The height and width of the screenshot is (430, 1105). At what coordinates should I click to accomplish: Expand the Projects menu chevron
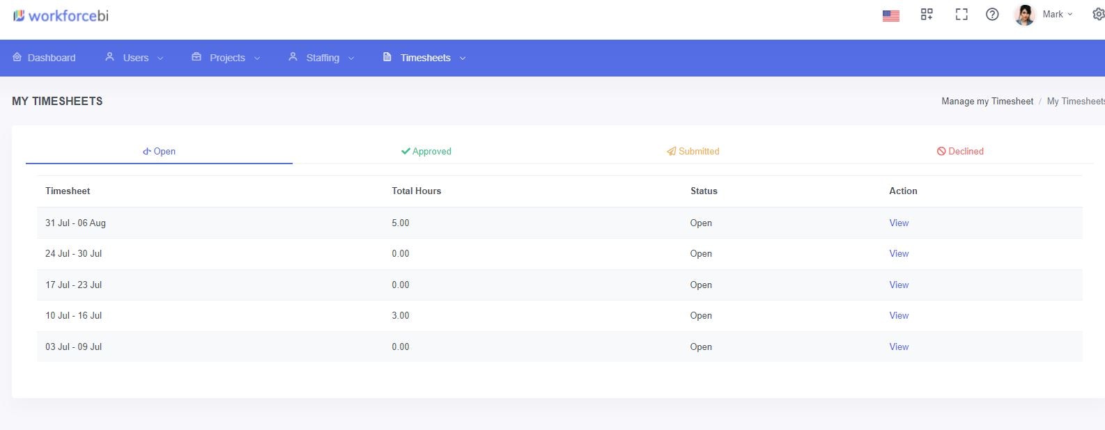[x=257, y=58]
